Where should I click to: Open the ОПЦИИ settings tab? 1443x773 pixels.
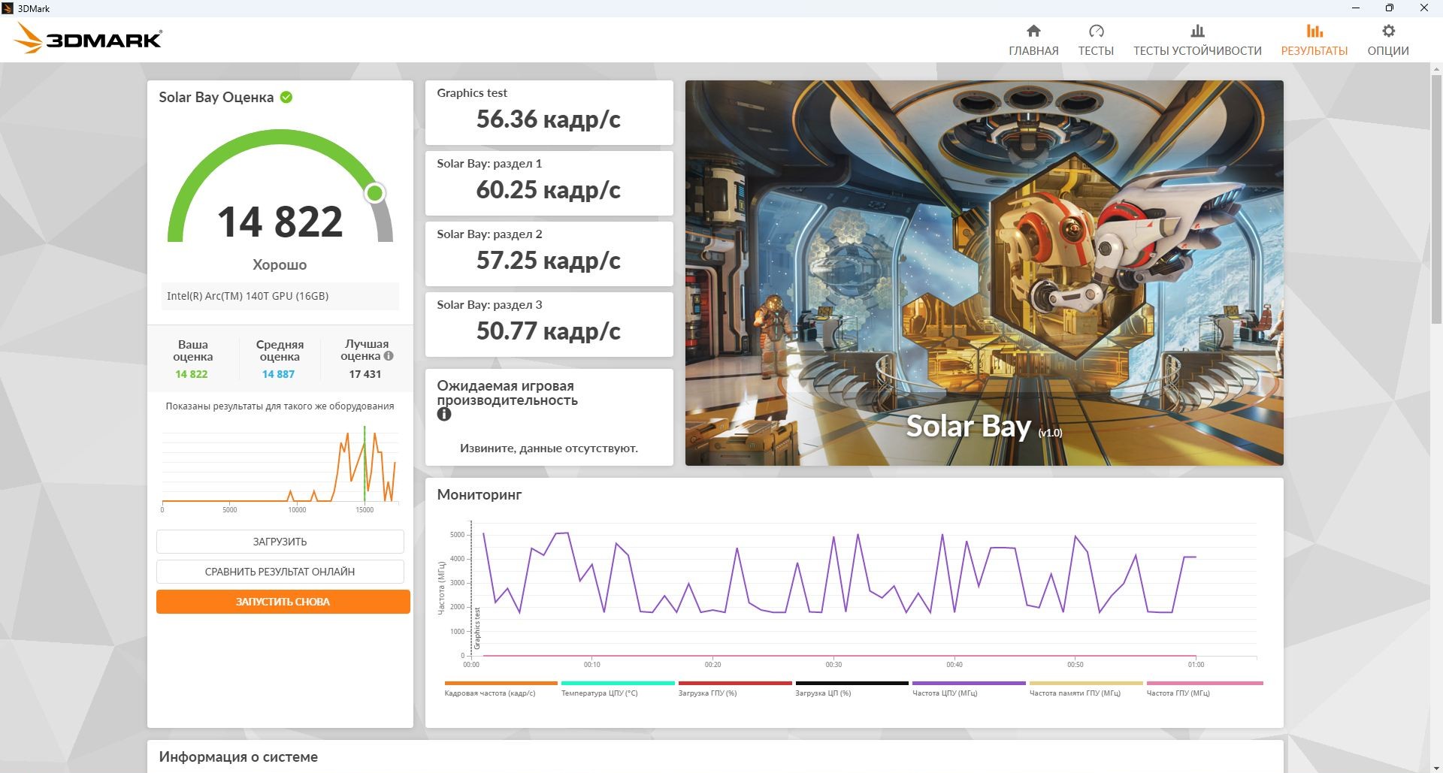1388,40
